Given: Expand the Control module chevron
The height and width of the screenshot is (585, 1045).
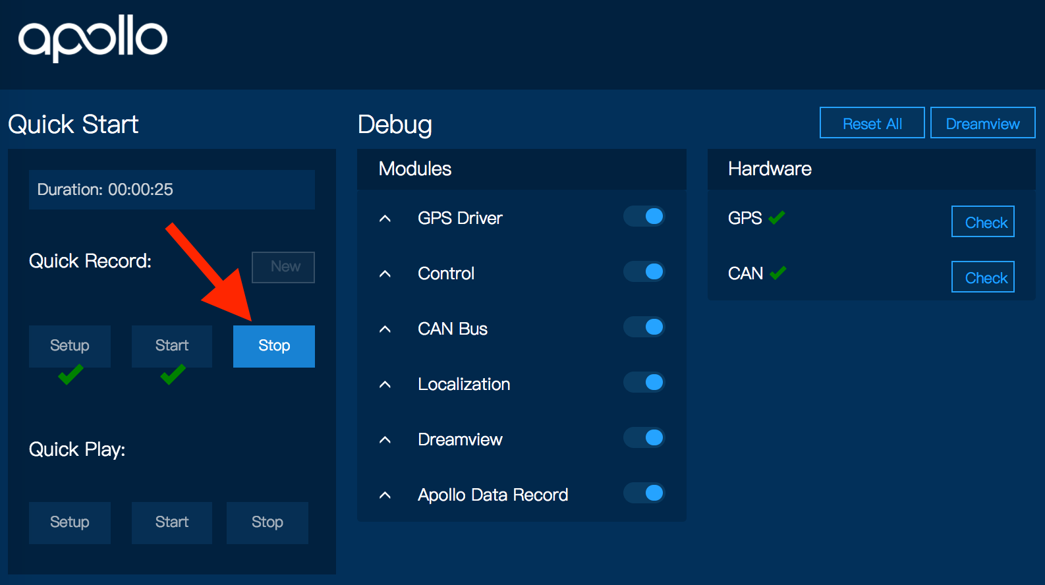Looking at the screenshot, I should (385, 273).
